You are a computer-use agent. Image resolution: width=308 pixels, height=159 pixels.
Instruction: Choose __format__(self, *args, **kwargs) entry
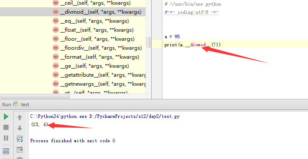click(x=99, y=57)
